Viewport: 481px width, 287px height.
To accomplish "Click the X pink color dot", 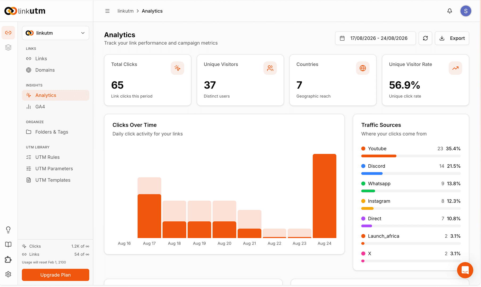I will (x=363, y=254).
